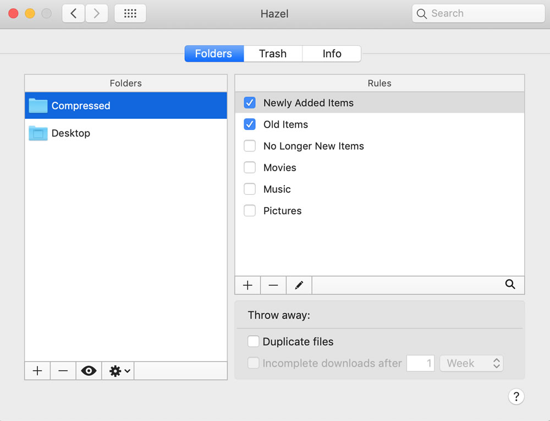Toggle Incomplete downloads after checkbox
Screen dimensions: 550x421
click(253, 363)
